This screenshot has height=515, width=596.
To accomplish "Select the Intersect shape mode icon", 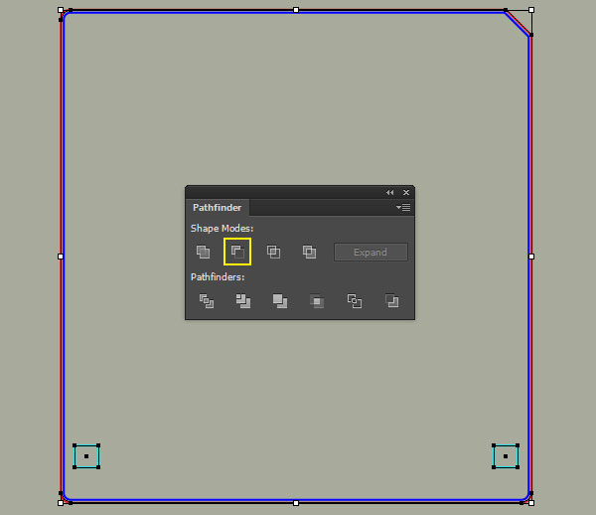I will tap(274, 252).
